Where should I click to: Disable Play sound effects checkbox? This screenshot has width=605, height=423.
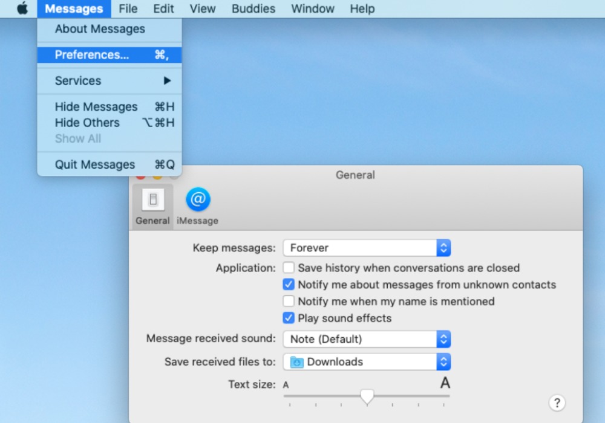(288, 318)
